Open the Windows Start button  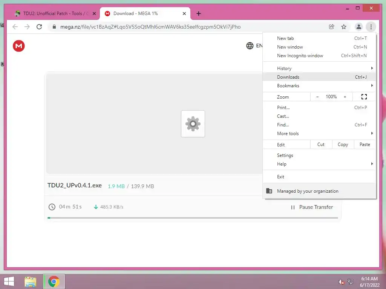point(9,281)
